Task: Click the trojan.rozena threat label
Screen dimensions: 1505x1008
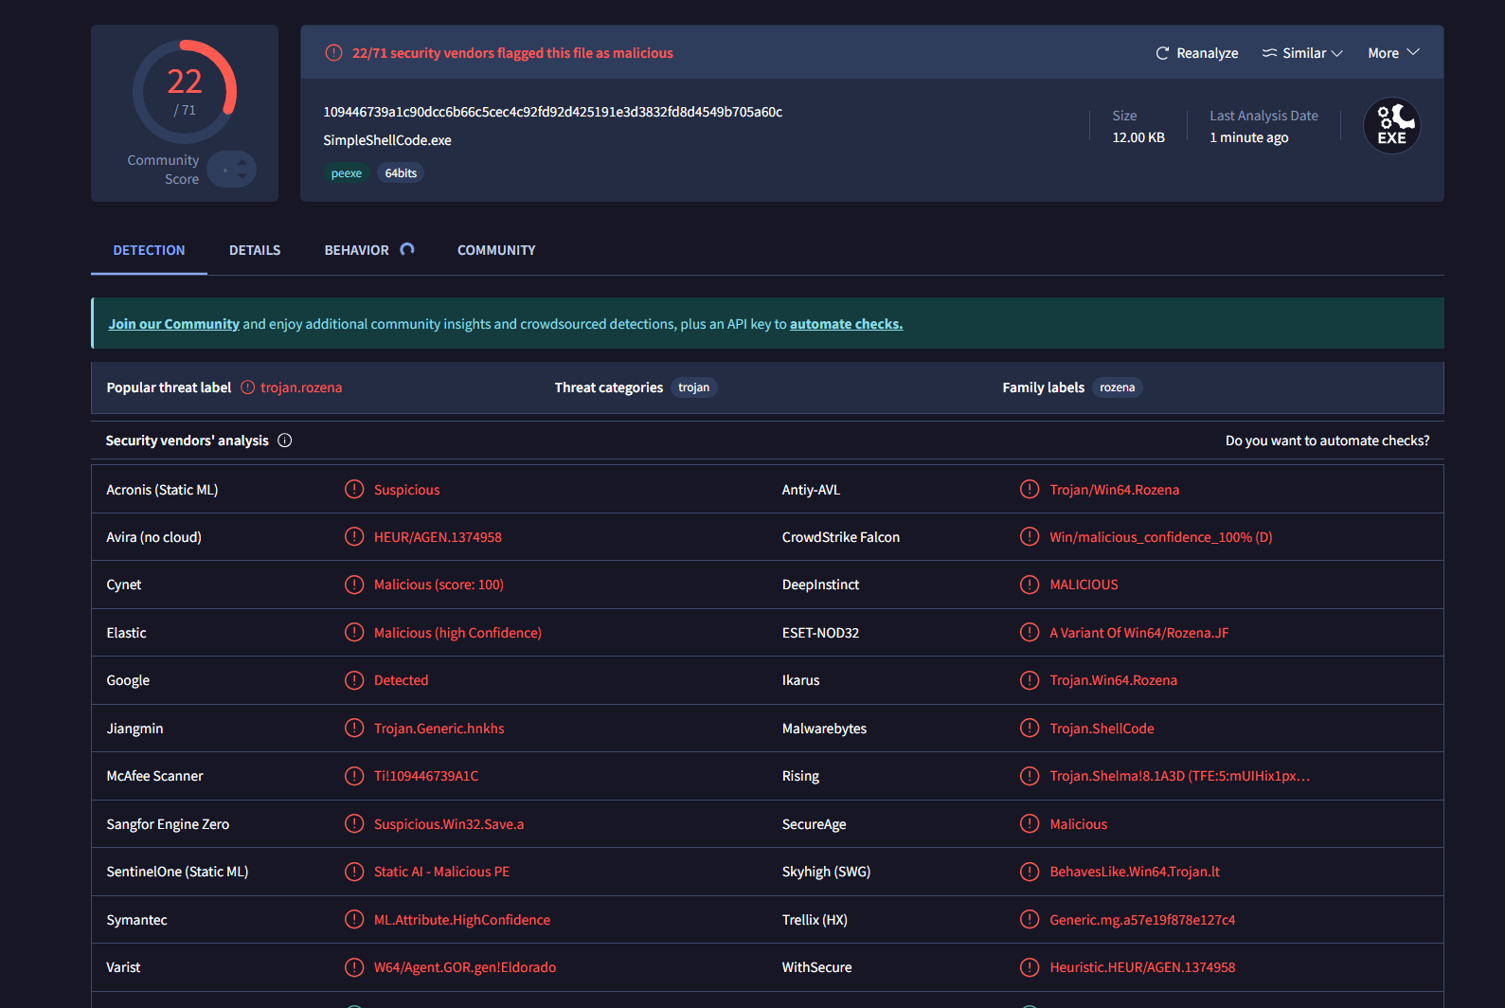Action: click(301, 387)
